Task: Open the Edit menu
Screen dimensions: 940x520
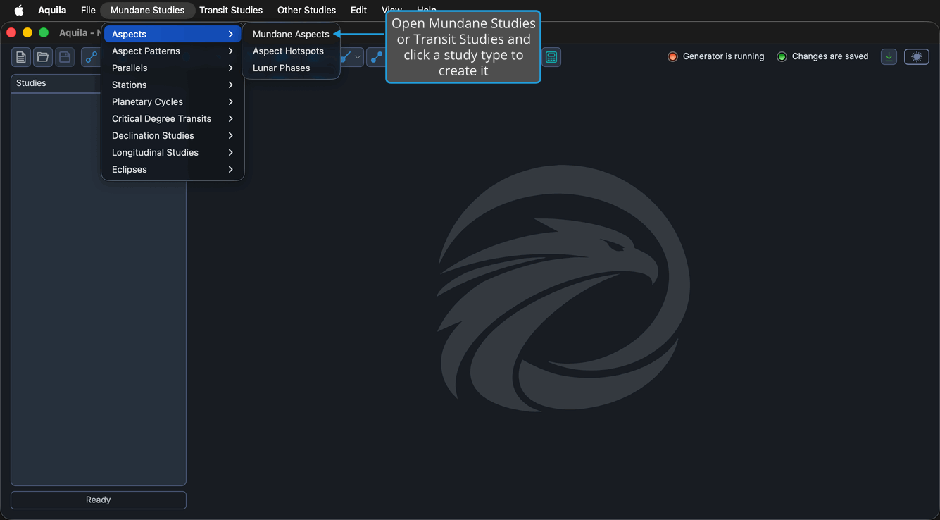Action: pyautogui.click(x=358, y=10)
